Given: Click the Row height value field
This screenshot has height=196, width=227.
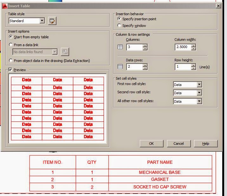Looking at the screenshot, I should coord(183,67).
